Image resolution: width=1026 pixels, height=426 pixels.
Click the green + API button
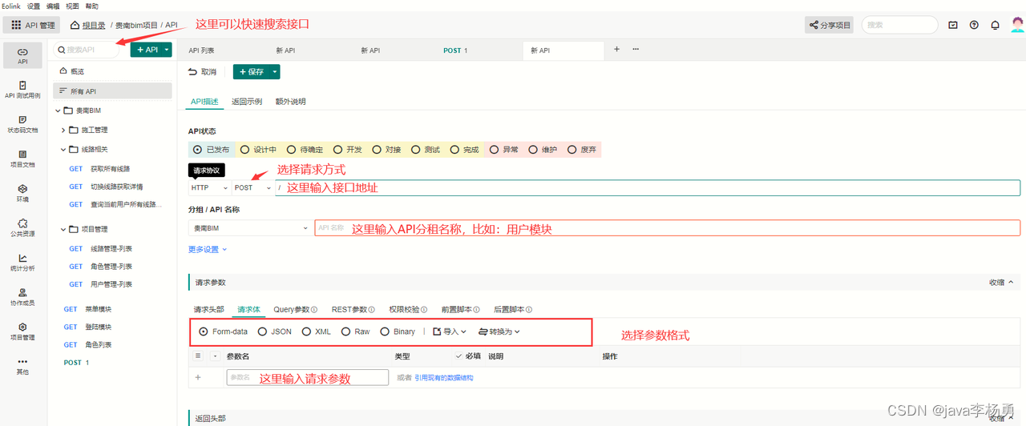coord(146,50)
